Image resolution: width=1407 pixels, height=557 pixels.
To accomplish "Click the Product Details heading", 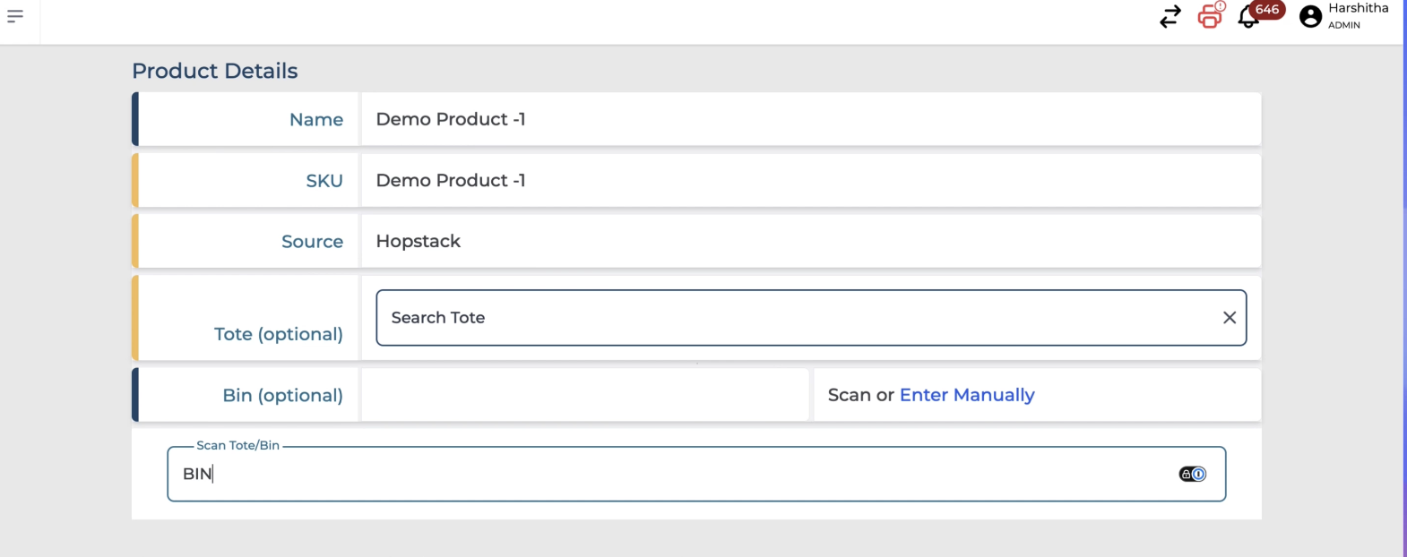I will coord(215,71).
